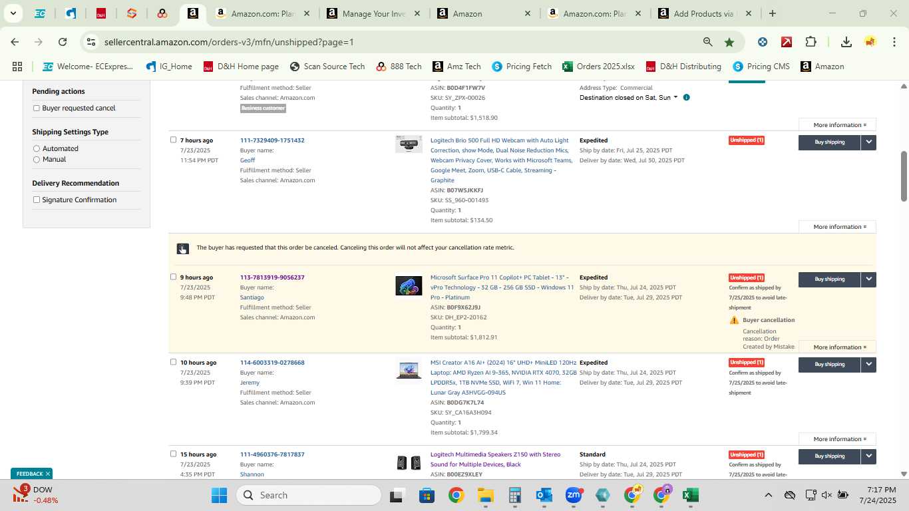The image size is (909, 511).
Task: Open browser Downloads icon
Action: pos(846,42)
